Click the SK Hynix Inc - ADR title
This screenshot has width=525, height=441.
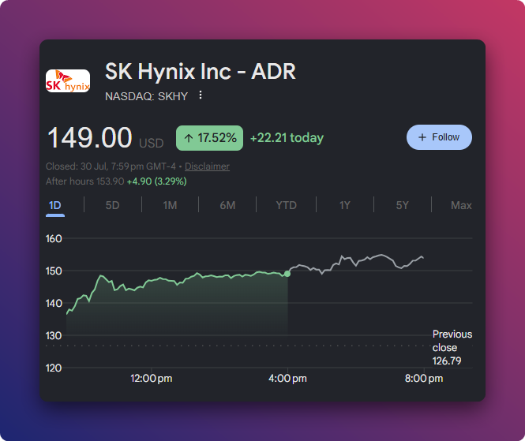pyautogui.click(x=201, y=71)
